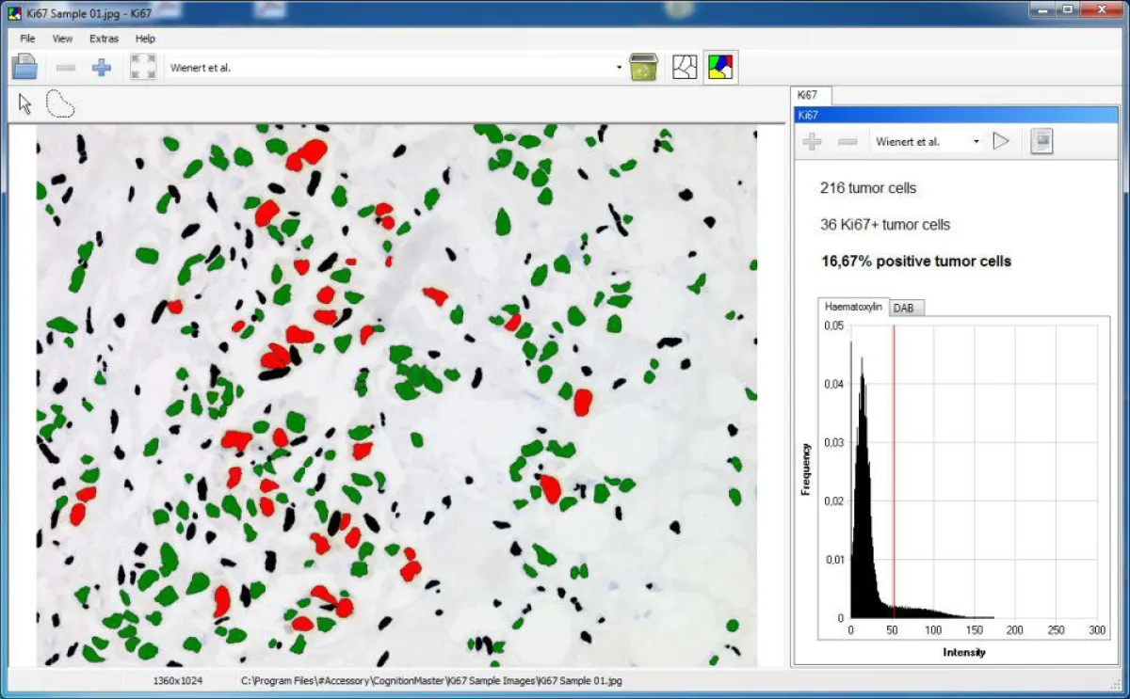Viewport: 1130px width, 699px height.
Task: Click the blue plus zoom-in icon
Action: click(x=101, y=67)
